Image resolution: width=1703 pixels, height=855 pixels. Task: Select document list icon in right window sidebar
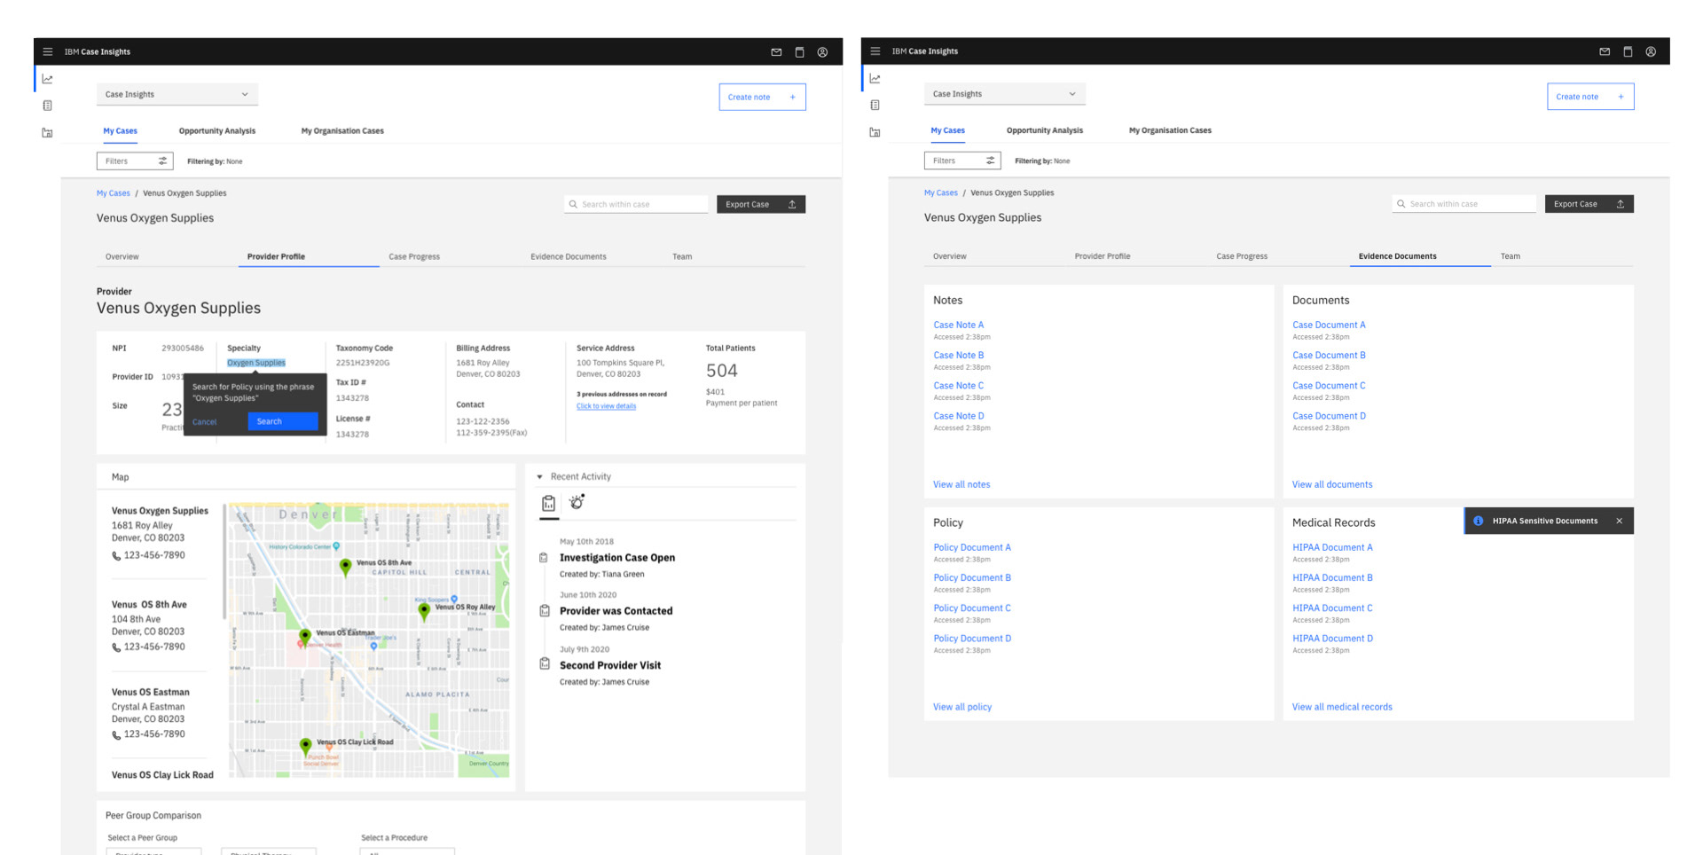click(x=875, y=105)
